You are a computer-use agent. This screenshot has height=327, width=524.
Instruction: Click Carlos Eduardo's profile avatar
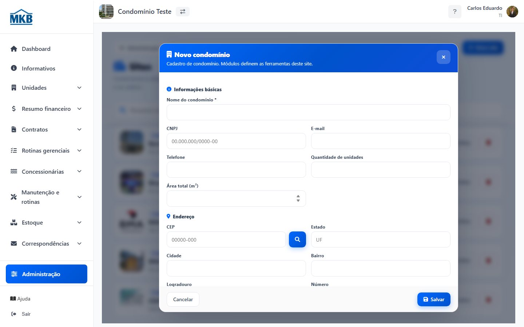pos(512,12)
